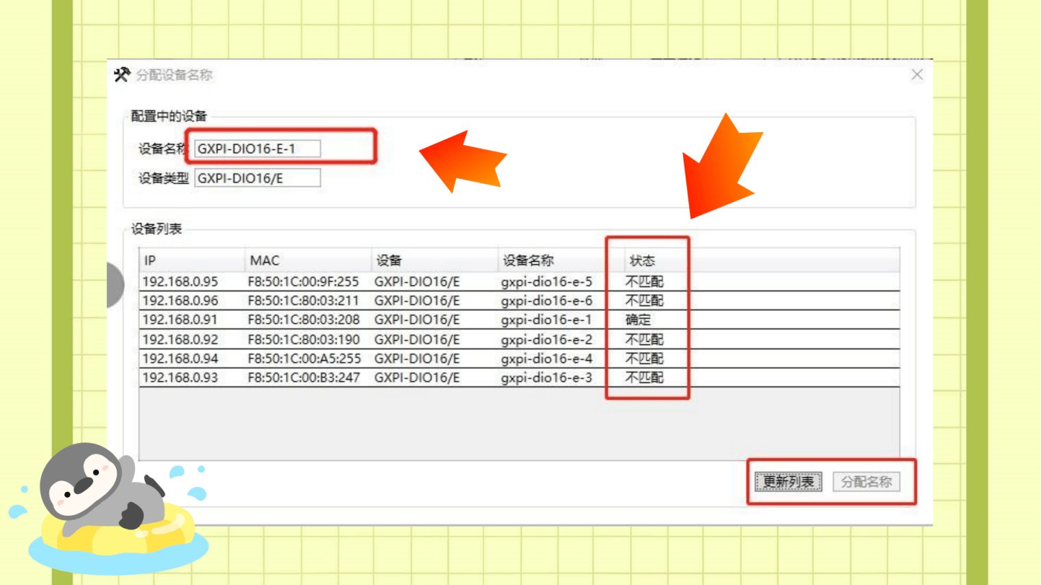Image resolution: width=1041 pixels, height=585 pixels.
Task: Click device name gxpi-dio16-e-1
Action: 547,320
